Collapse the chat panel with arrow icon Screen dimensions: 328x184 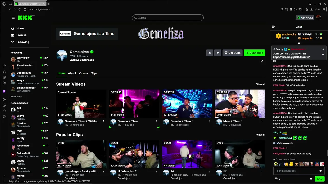[273, 27]
